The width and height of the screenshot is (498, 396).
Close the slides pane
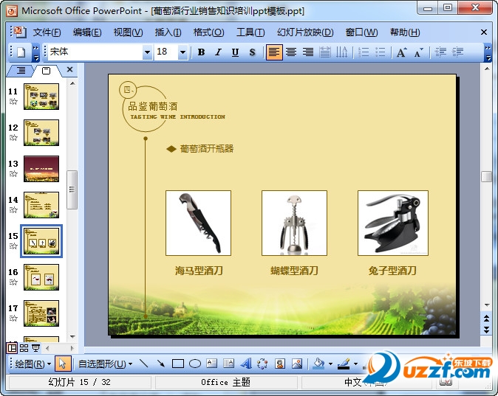point(70,69)
